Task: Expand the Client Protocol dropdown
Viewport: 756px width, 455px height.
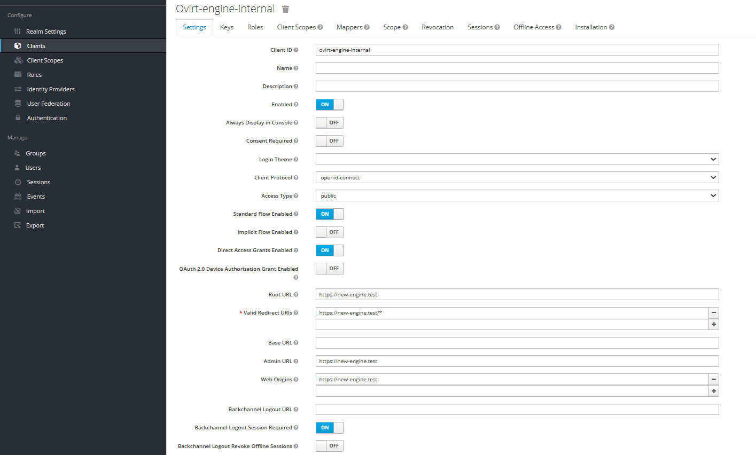Action: (517, 177)
